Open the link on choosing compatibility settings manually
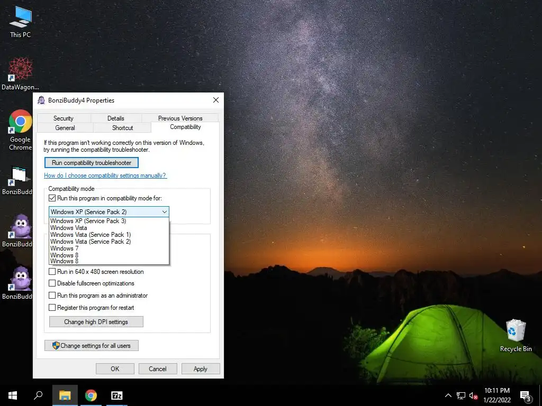This screenshot has width=542, height=406. pos(105,176)
